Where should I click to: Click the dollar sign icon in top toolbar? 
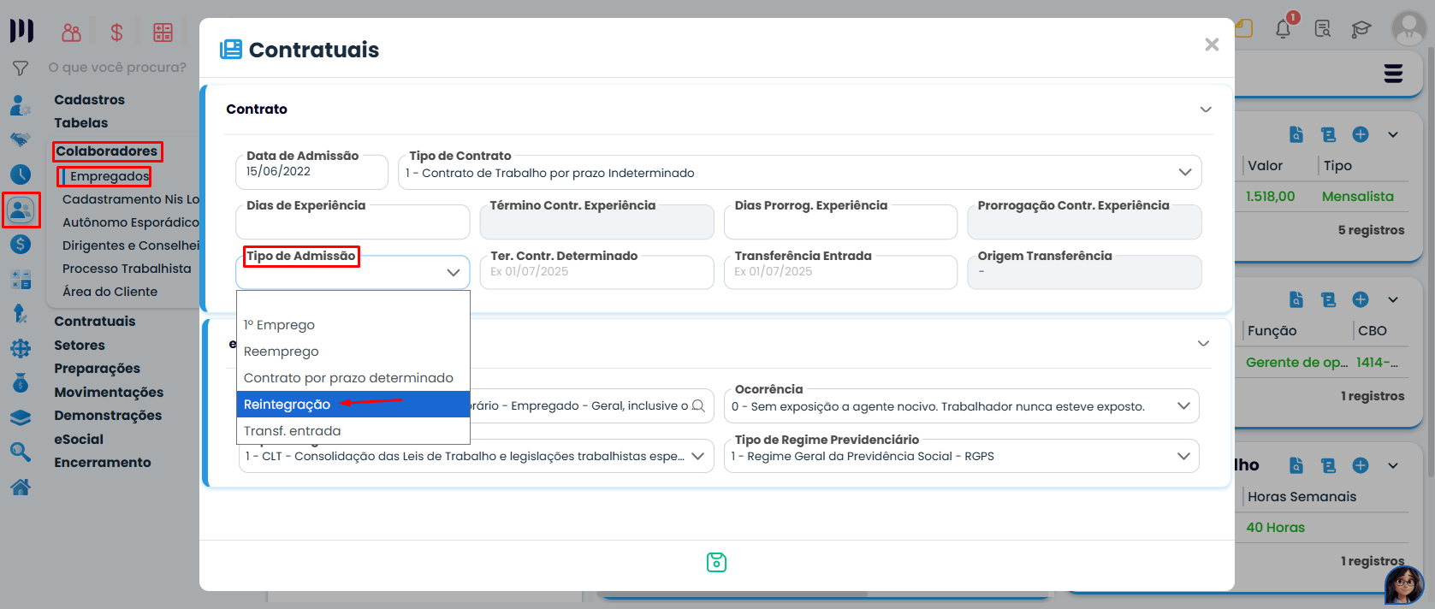click(117, 33)
